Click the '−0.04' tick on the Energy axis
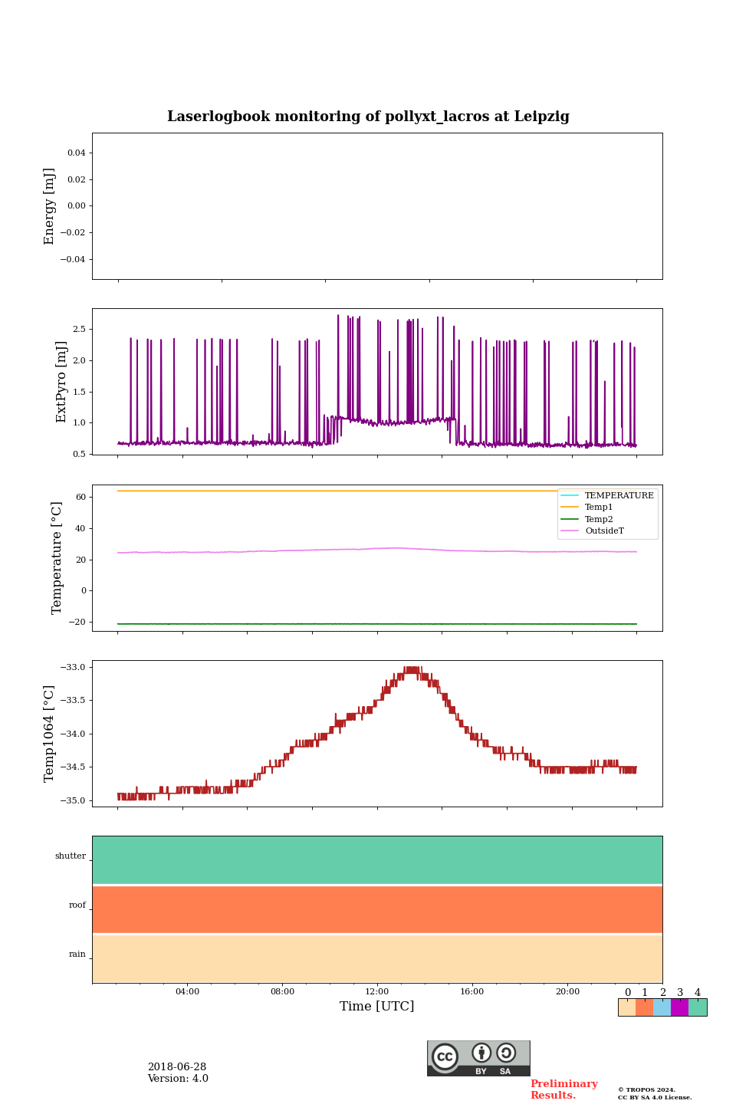736x1104 pixels. [74, 259]
